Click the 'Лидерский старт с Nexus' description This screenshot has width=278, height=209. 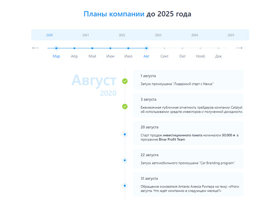click(x=177, y=84)
